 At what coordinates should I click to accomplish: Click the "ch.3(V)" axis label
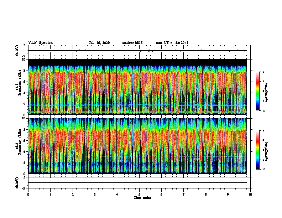pyautogui.click(x=17, y=183)
